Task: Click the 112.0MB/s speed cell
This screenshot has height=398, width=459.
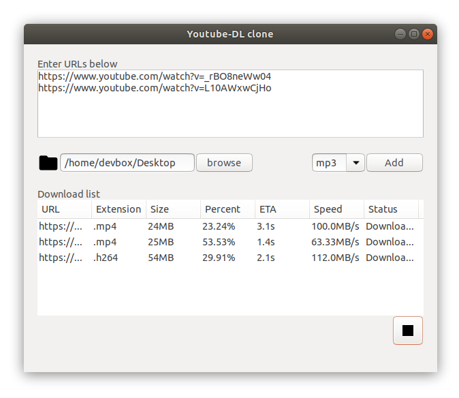Action: [335, 258]
